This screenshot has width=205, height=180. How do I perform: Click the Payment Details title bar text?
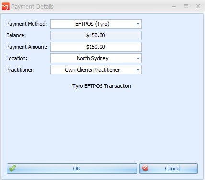[x=33, y=7]
